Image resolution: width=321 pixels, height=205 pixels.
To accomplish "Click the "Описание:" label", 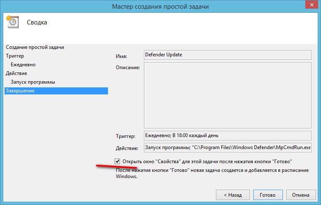I will coord(128,67).
